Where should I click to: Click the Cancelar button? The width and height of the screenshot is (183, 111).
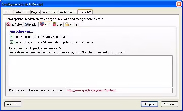coord(170,104)
